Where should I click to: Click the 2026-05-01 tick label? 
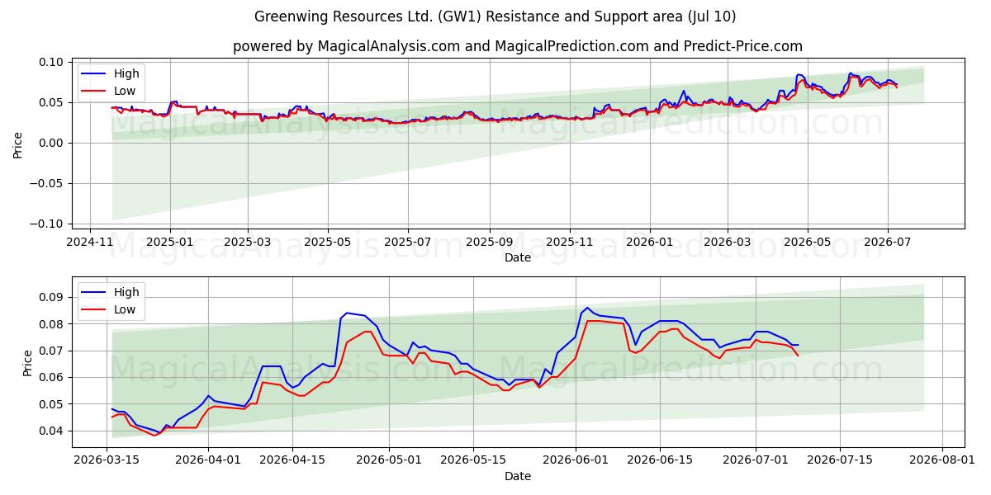pyautogui.click(x=388, y=460)
